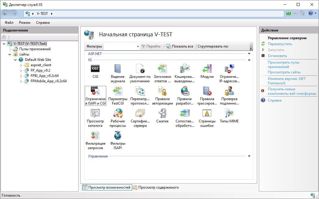Click Просмотреть сайты link
The height and width of the screenshot is (199, 319).
(x=284, y=72)
